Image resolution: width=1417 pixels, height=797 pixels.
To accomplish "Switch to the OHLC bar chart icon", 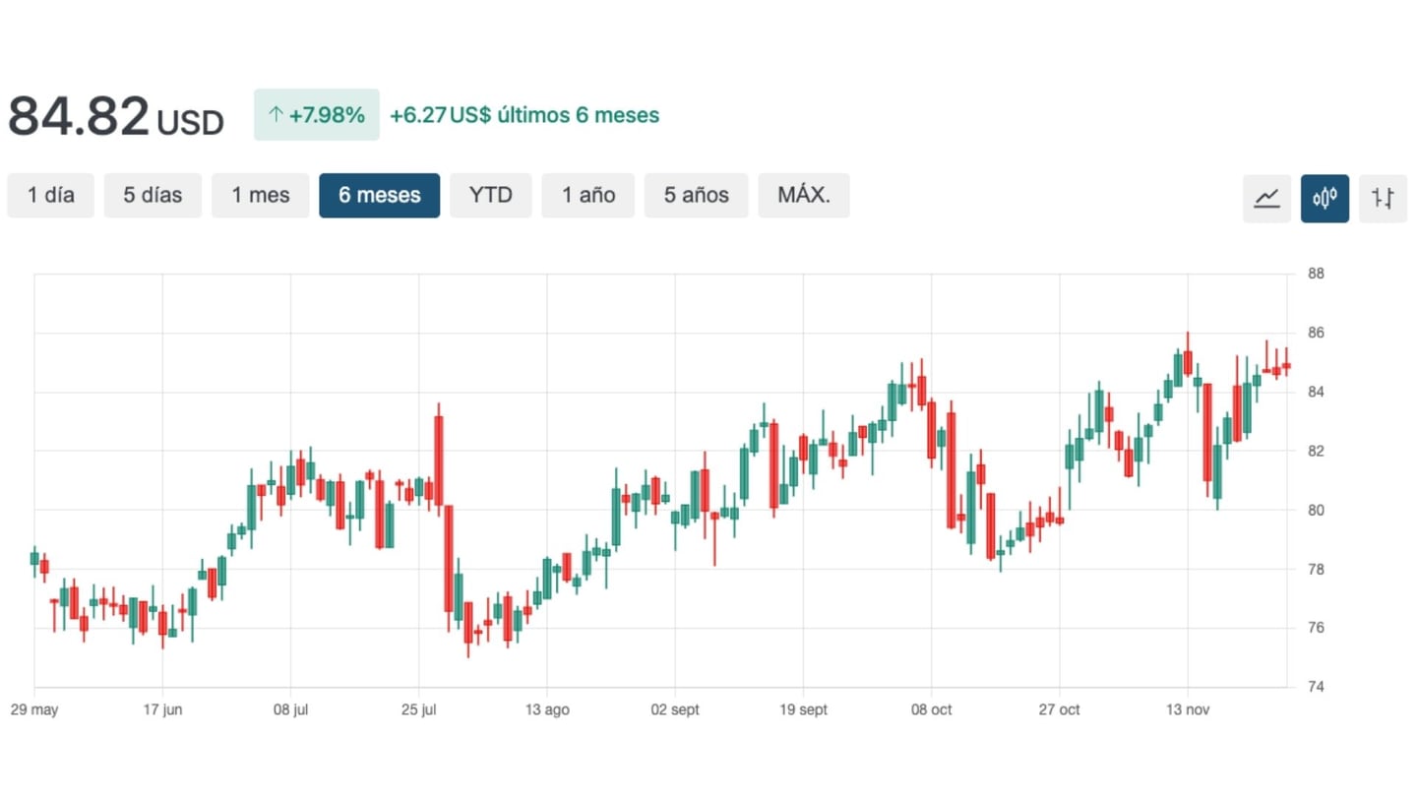I will point(1383,198).
